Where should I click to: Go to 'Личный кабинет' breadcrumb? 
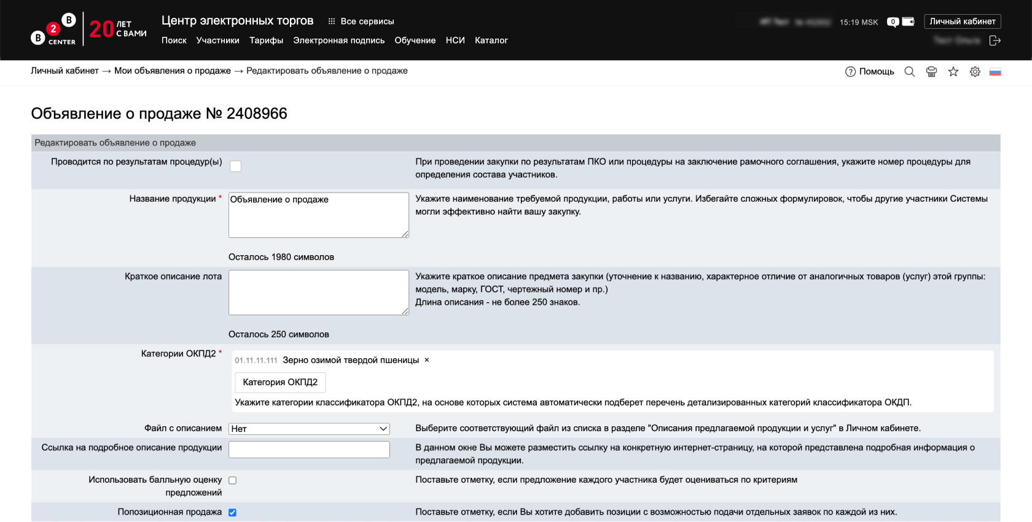tap(64, 71)
